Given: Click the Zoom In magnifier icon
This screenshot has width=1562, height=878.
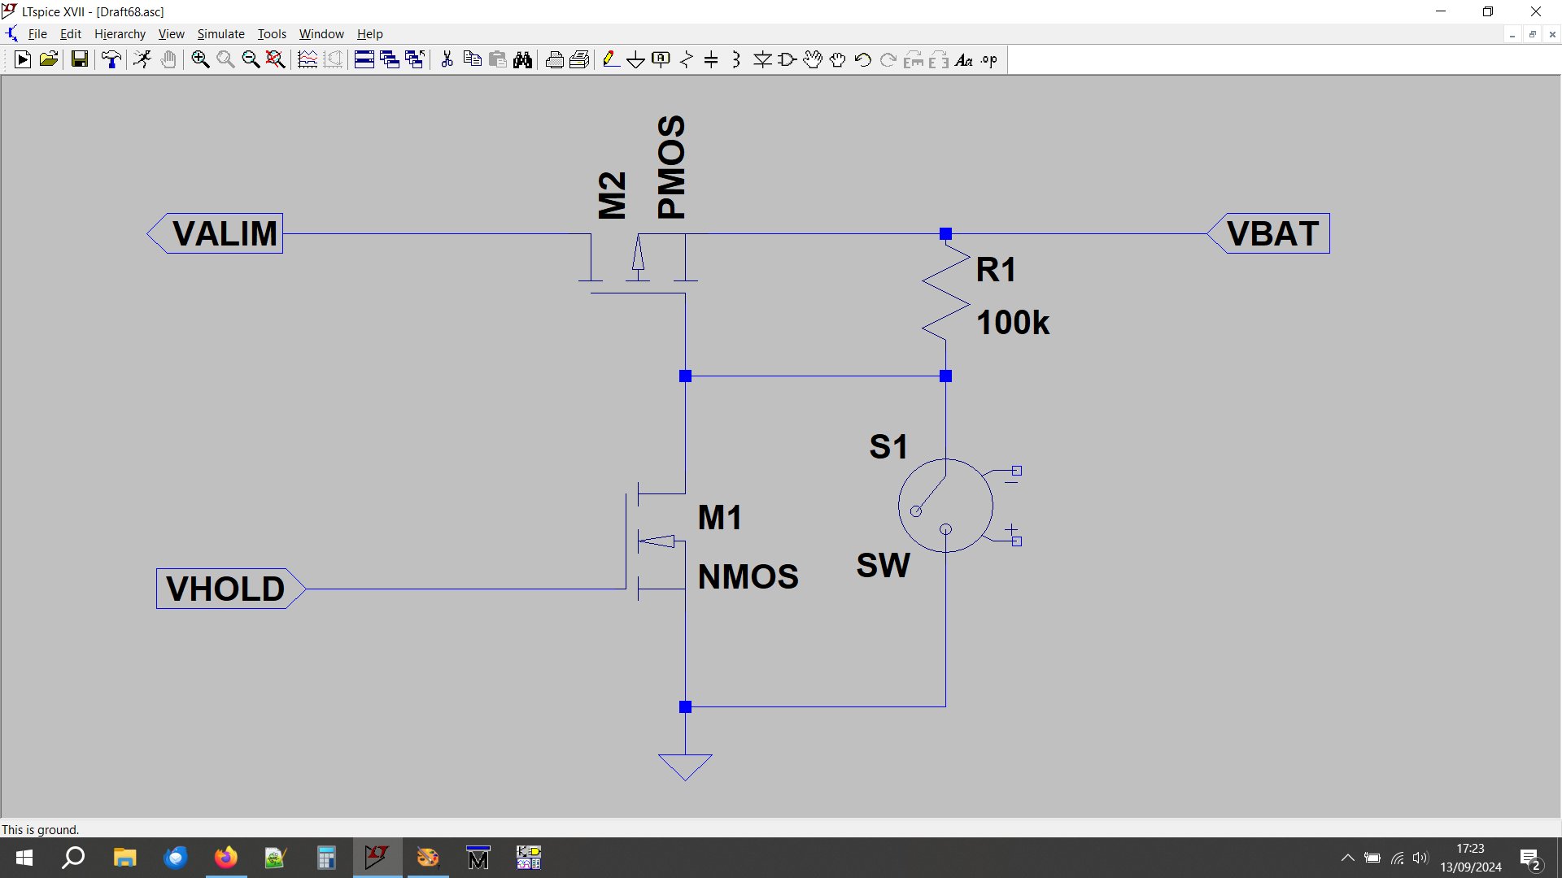Looking at the screenshot, I should (200, 59).
